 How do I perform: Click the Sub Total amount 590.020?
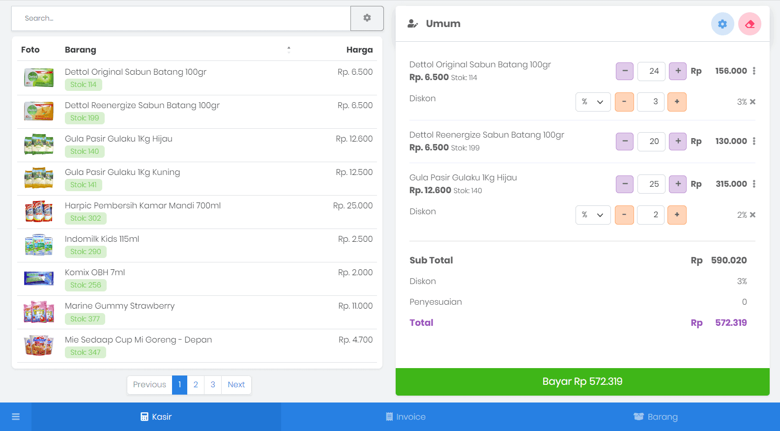click(x=729, y=260)
